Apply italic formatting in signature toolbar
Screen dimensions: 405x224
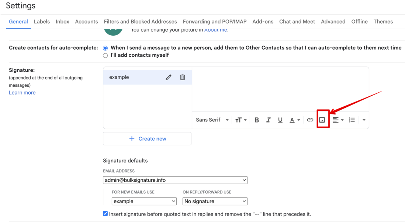[269, 120]
